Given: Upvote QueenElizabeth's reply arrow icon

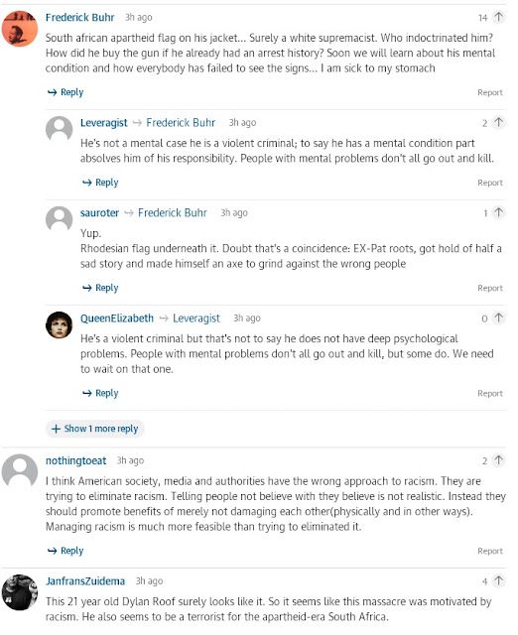Looking at the screenshot, I should point(498,317).
